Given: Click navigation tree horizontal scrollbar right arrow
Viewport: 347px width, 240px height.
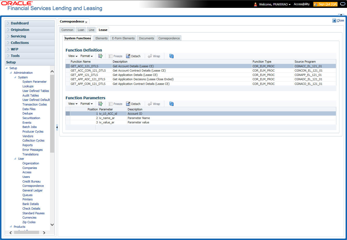Looking at the screenshot, I should [x=44, y=233].
